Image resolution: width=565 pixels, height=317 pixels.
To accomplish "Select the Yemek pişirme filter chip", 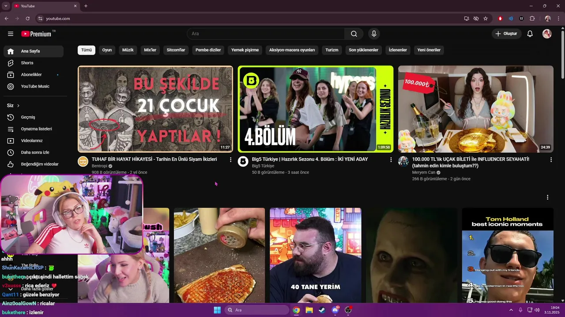I will [245, 50].
